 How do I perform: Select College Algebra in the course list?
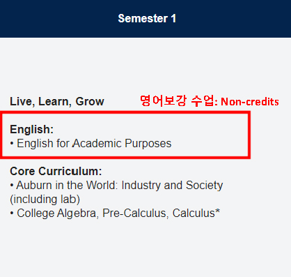(56, 214)
